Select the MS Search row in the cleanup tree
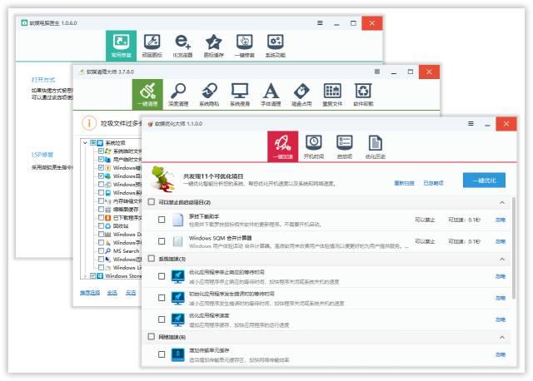Viewport: 533px width, 381px height. [x=126, y=251]
